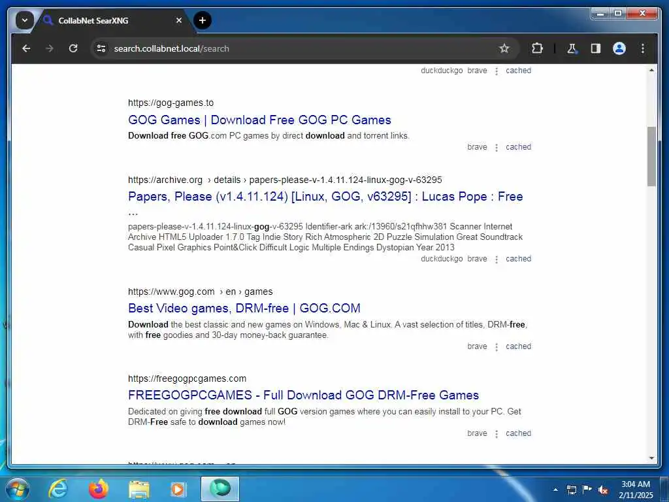Image resolution: width=669 pixels, height=502 pixels.
Task: Select the active browser taskbar button
Action: pos(220,489)
